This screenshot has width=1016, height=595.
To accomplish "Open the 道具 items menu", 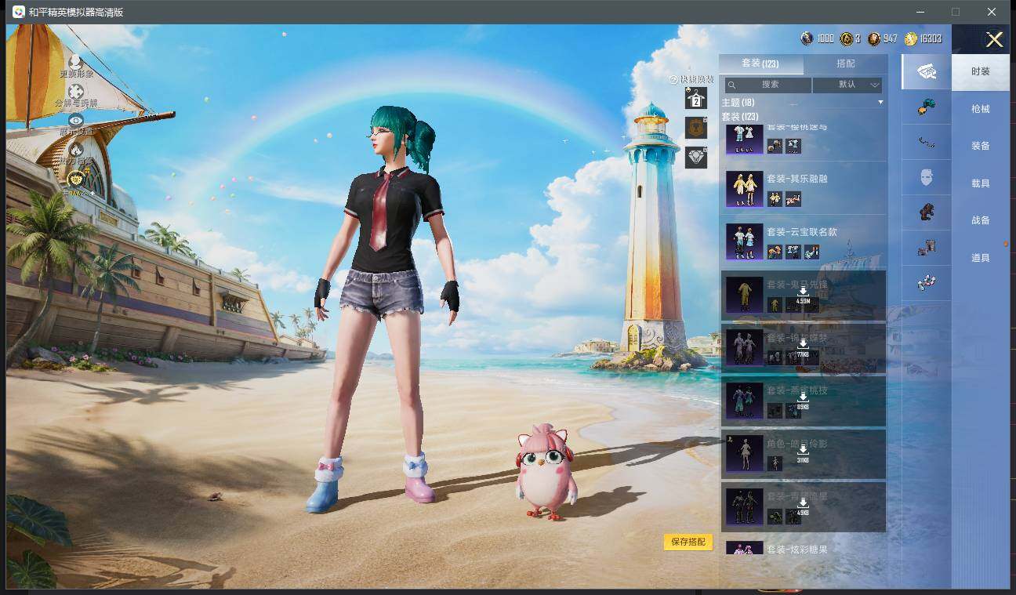I will point(981,258).
